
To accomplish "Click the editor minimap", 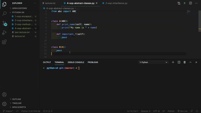I will pyautogui.click(x=192, y=12).
